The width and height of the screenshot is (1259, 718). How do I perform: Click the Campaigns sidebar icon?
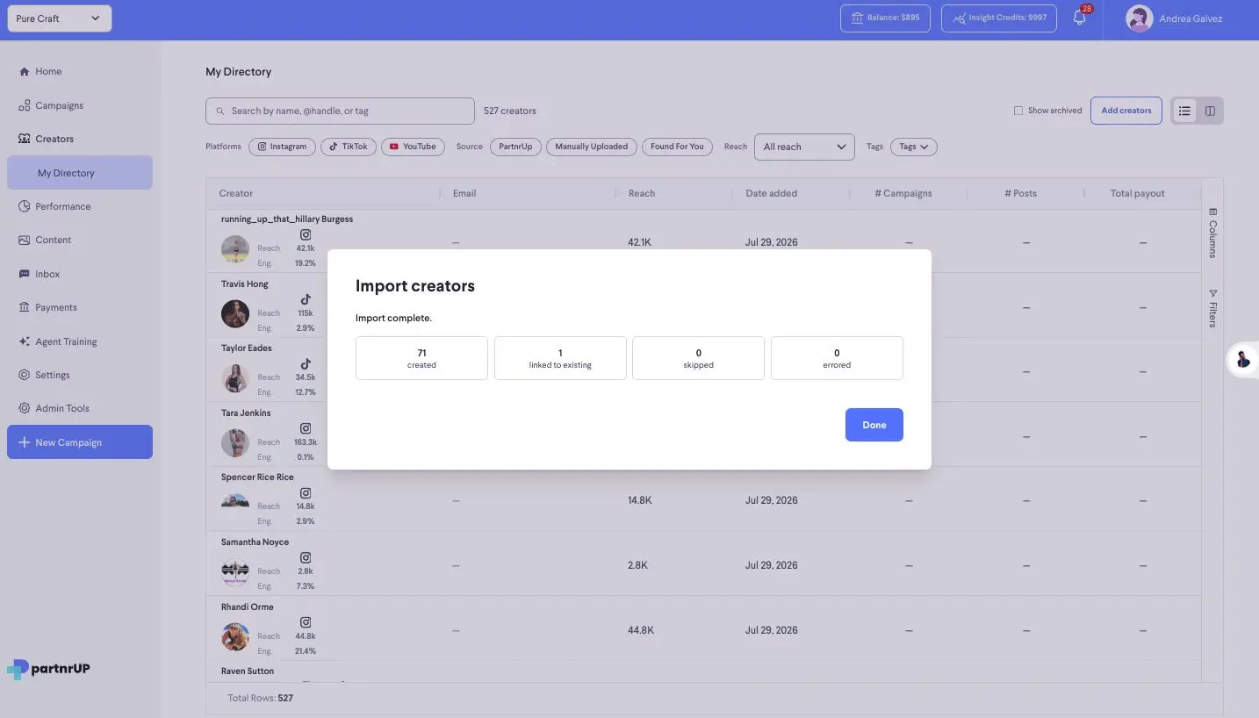(x=25, y=105)
